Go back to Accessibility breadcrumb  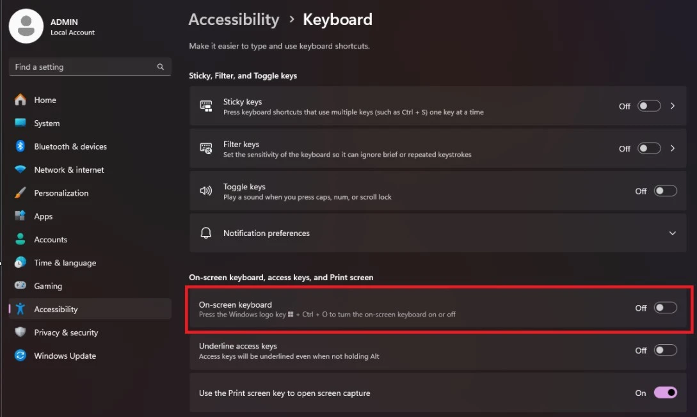click(234, 20)
